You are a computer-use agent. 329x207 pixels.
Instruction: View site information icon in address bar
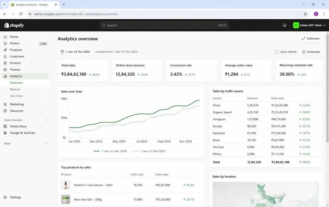pos(30,14)
